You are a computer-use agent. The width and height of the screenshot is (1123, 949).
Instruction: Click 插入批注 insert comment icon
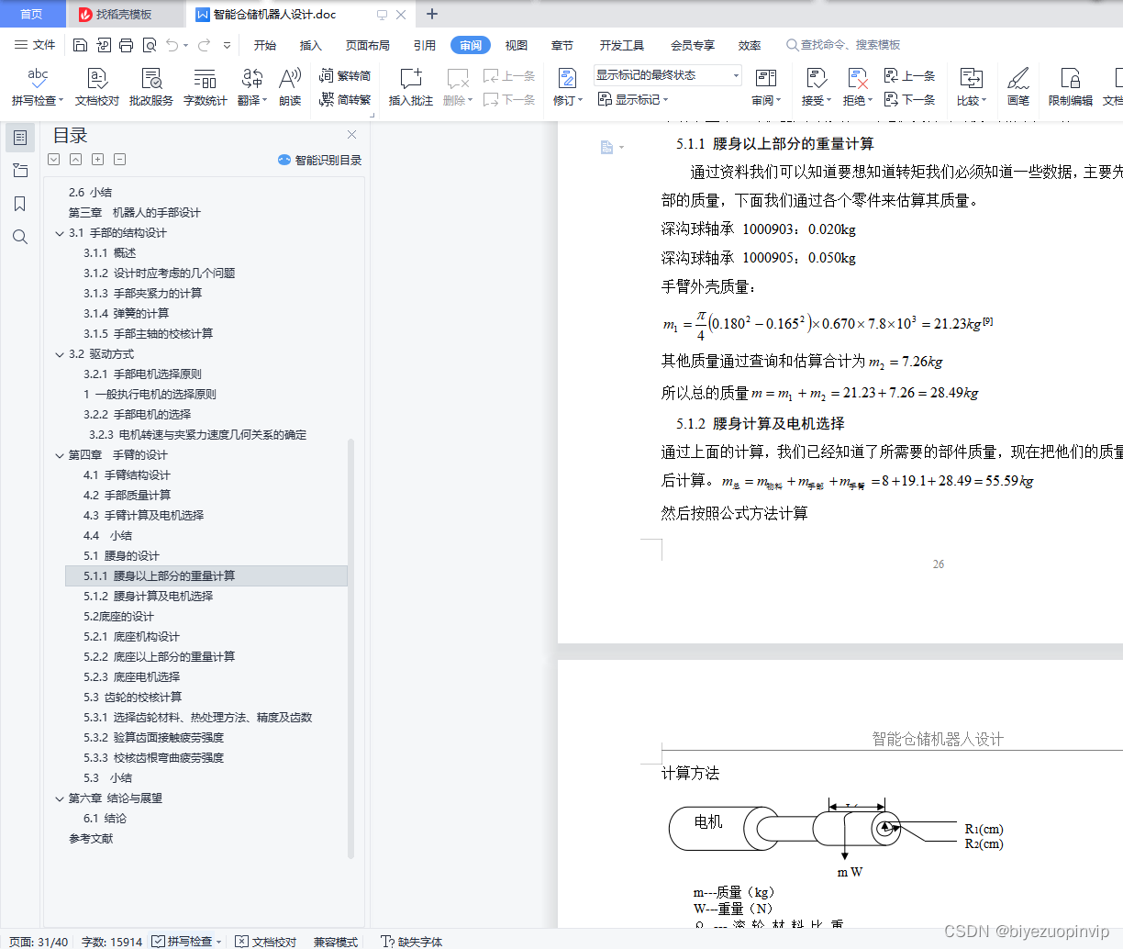point(411,87)
